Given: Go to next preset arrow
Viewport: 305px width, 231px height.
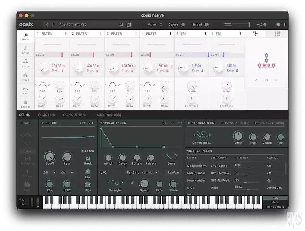Looking at the screenshot, I should point(53,24).
